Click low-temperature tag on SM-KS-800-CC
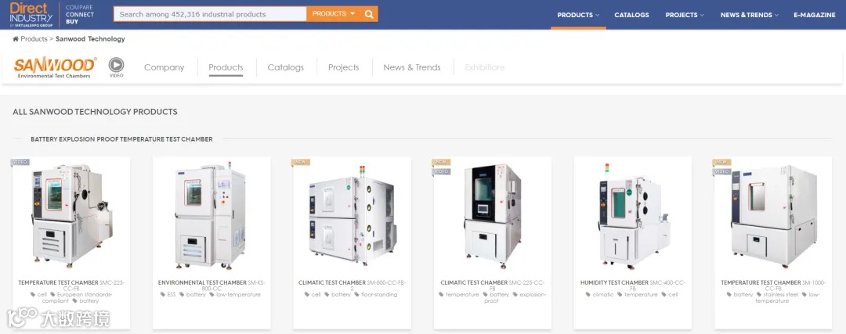This screenshot has width=846, height=334. pyautogui.click(x=235, y=295)
